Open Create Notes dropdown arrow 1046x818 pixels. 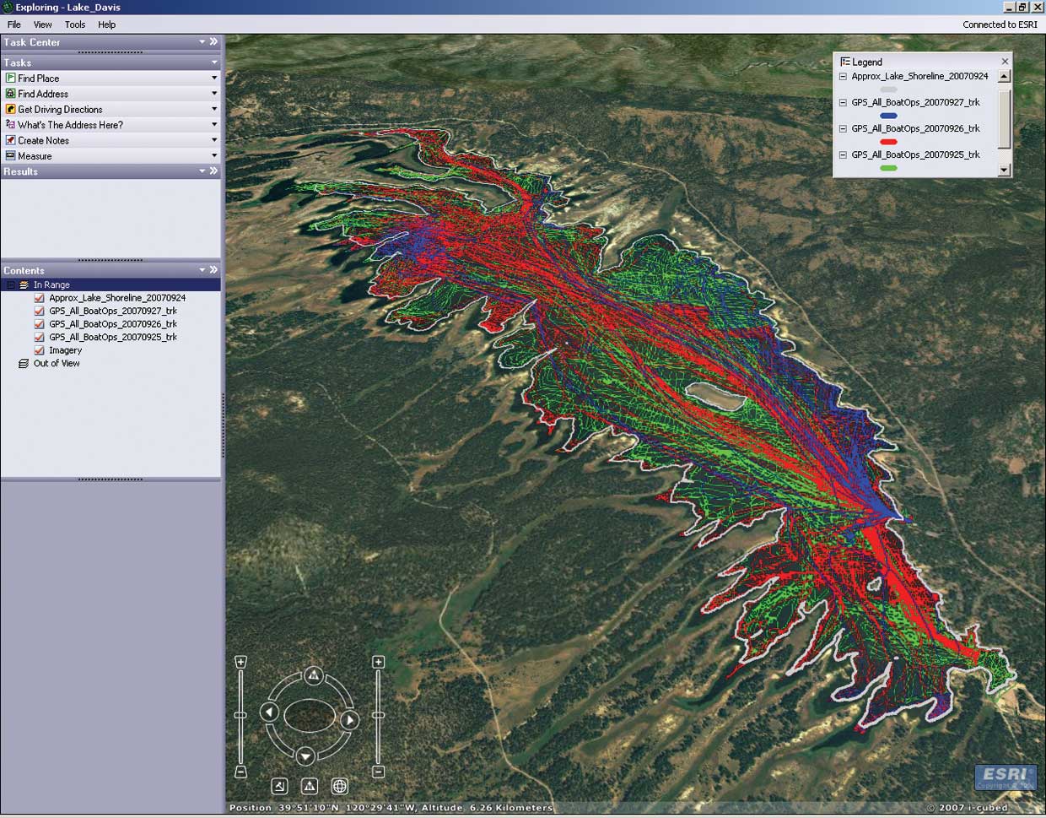pos(213,139)
